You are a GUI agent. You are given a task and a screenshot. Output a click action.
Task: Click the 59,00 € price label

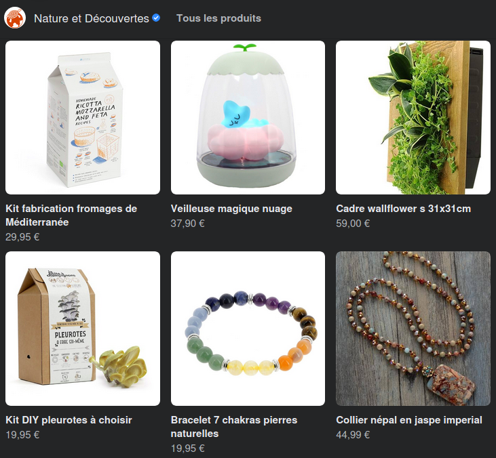coord(353,224)
